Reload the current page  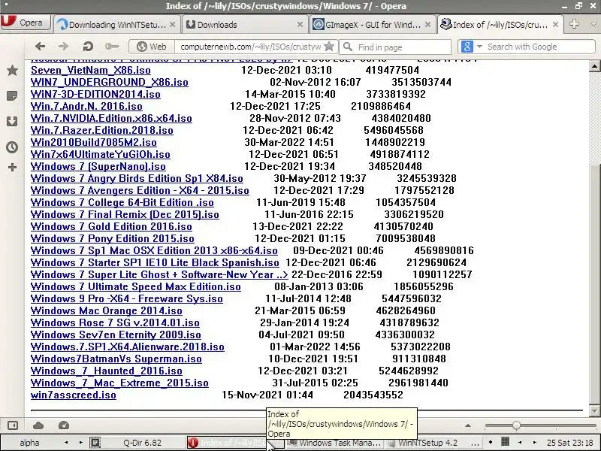[88, 47]
